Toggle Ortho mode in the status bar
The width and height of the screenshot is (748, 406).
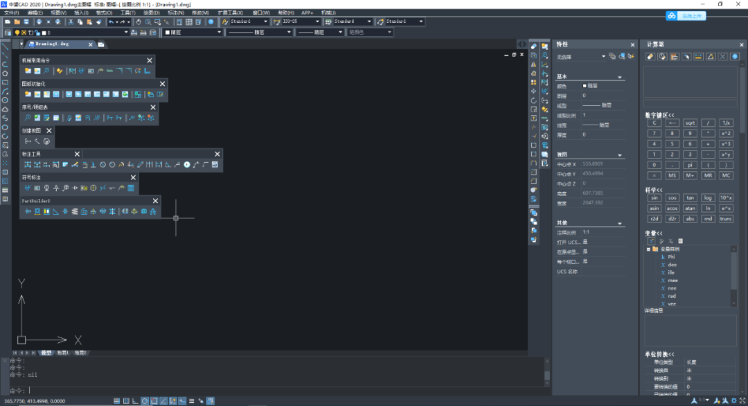[x=135, y=401]
